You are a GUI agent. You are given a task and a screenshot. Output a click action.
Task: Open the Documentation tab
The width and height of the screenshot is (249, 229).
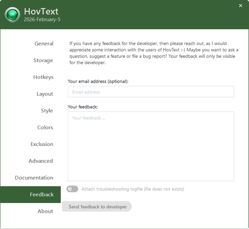tap(34, 178)
